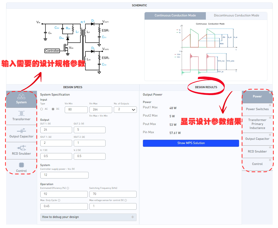278x228 pixels.
Task: Click the DESIGN SPECS header
Action: (73, 87)
